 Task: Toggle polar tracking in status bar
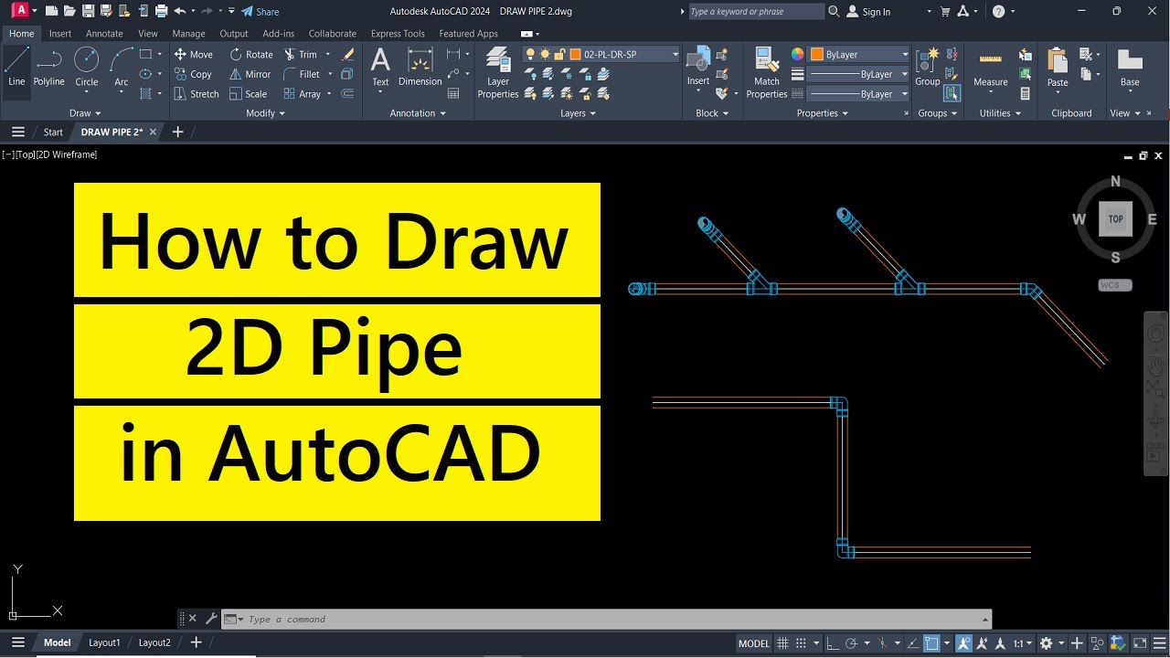pos(851,643)
